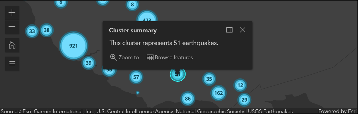The height and width of the screenshot is (114, 358).
Task: Click the cluster labeled 86
Action: (188, 99)
